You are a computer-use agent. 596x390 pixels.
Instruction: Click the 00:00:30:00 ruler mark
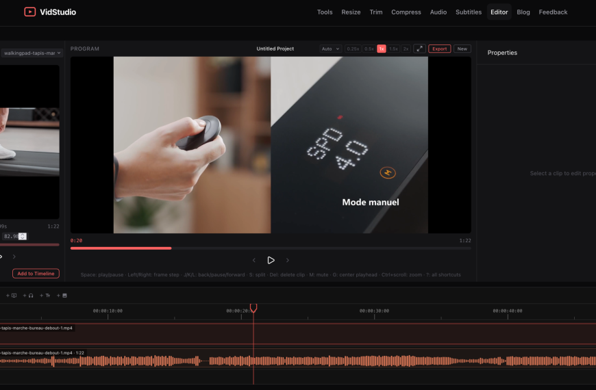point(374,311)
